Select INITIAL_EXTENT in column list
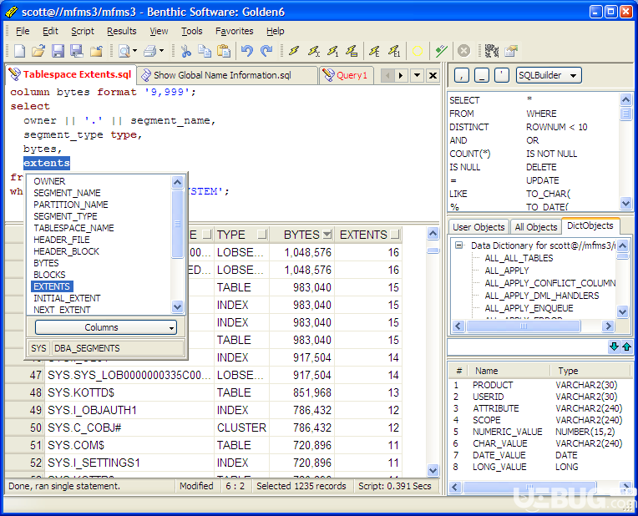This screenshot has width=638, height=516. click(x=67, y=298)
